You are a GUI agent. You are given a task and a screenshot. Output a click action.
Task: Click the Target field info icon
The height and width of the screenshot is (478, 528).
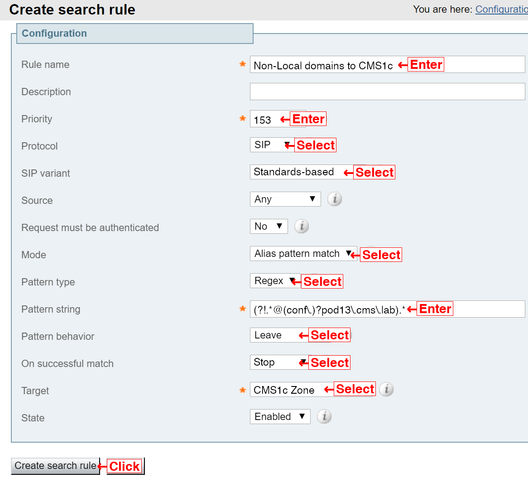click(386, 389)
